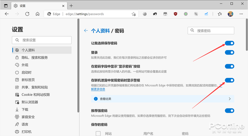Screen dimensions: 248x136
Task: Toggle the 登录 auto sign-in switch
Action: pyautogui.click(x=230, y=52)
